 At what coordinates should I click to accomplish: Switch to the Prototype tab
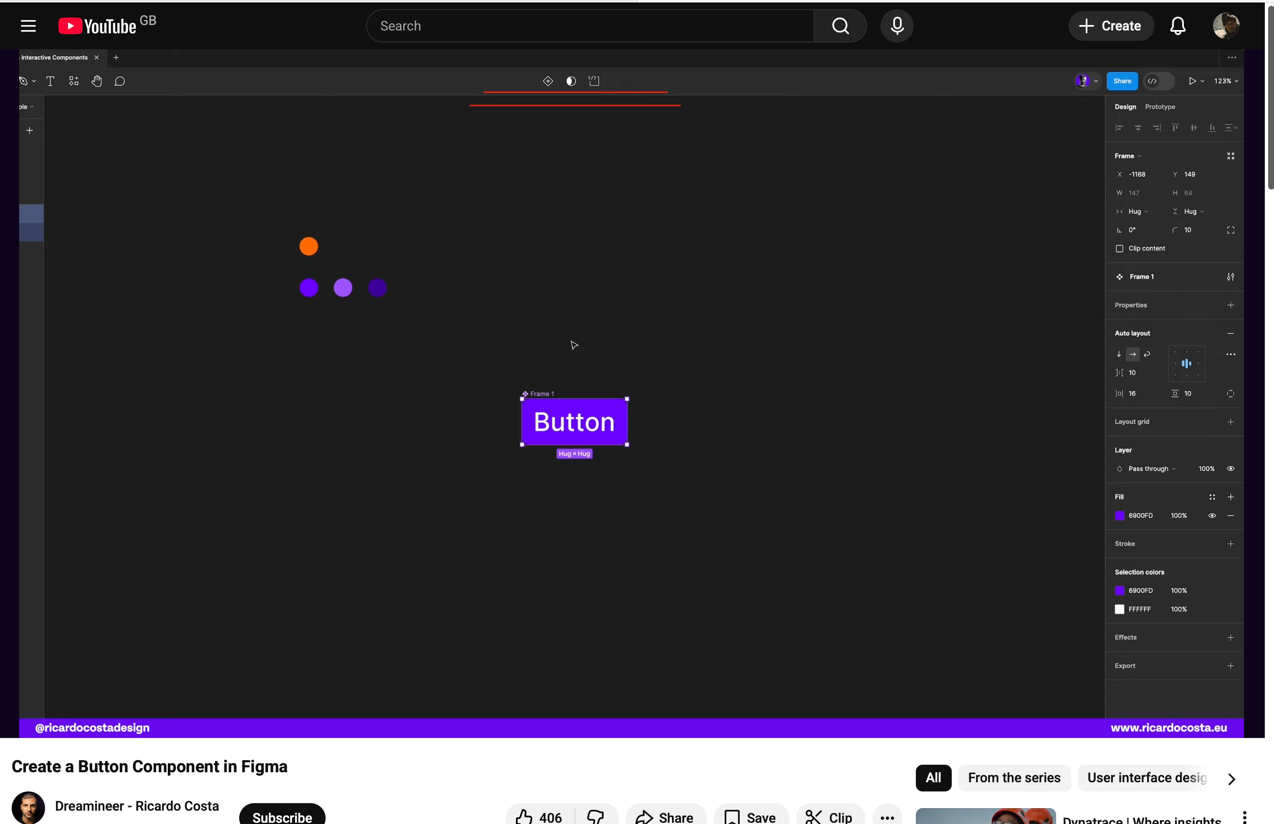(1160, 106)
